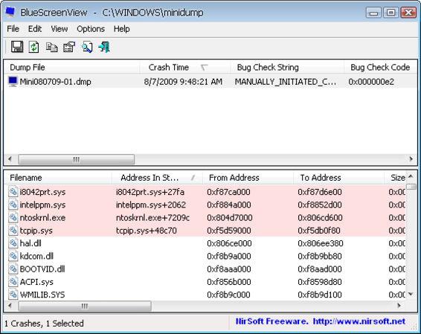Select the tcpip.sys driver row
Screen dimensions: 421x334
coord(205,231)
